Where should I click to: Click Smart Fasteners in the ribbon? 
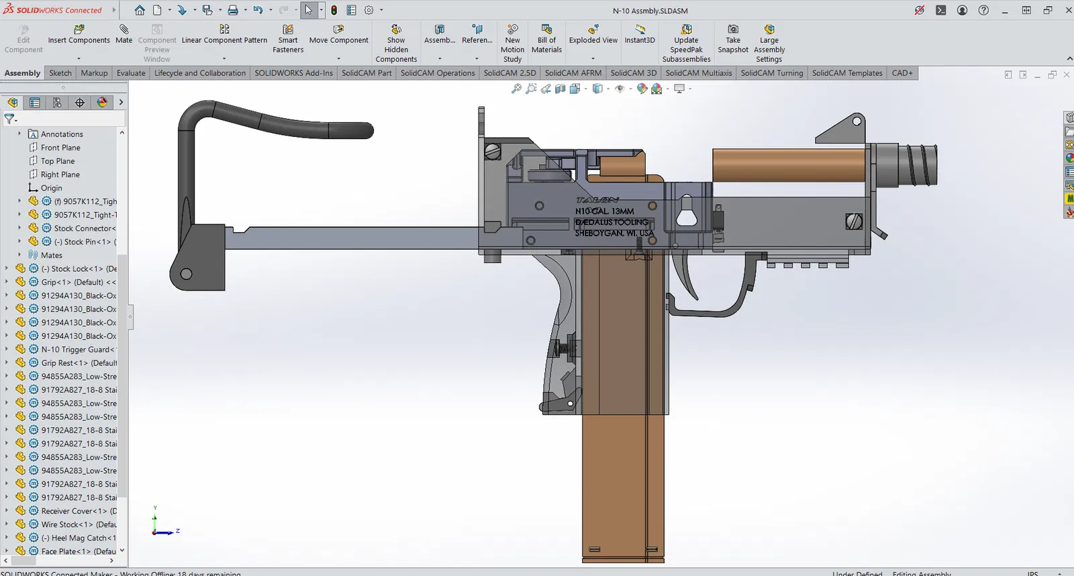[288, 30]
